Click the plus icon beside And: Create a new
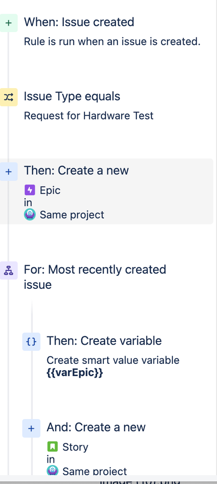 pos(31,428)
